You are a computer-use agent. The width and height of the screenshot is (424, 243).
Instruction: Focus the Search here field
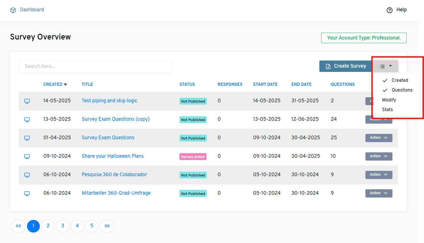click(x=95, y=67)
